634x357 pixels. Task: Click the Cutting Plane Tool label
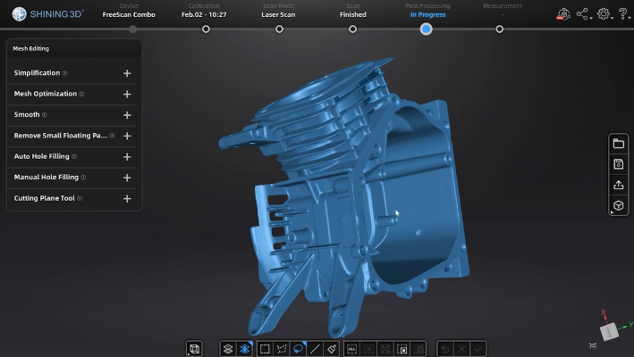44,198
